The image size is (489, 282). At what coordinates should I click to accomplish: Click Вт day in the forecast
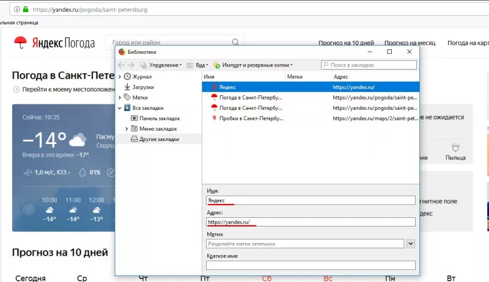pyautogui.click(x=451, y=278)
